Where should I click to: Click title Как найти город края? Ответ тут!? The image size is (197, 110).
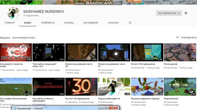(44, 65)
